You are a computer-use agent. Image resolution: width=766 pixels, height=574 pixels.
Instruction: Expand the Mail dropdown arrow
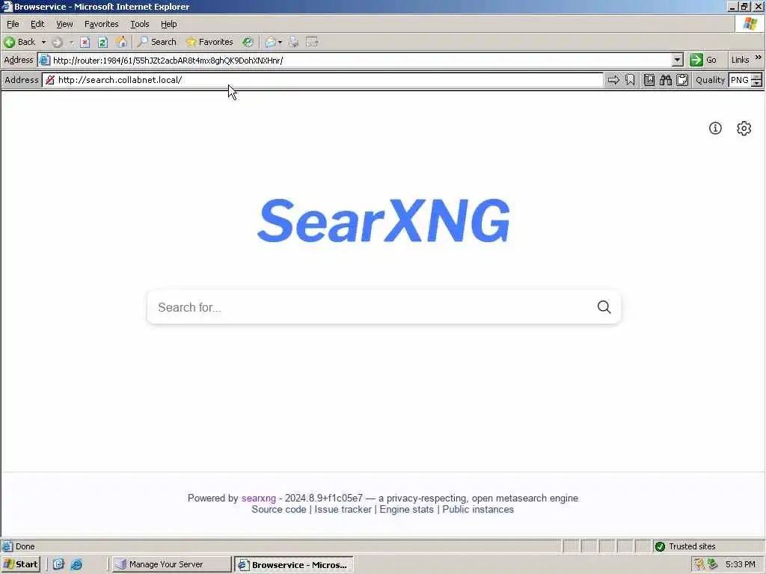point(280,42)
